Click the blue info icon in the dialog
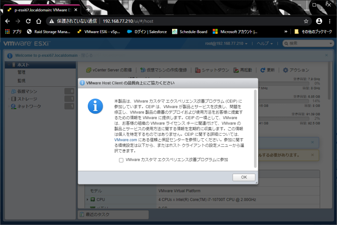This screenshot has height=225, width=337. tap(95, 106)
